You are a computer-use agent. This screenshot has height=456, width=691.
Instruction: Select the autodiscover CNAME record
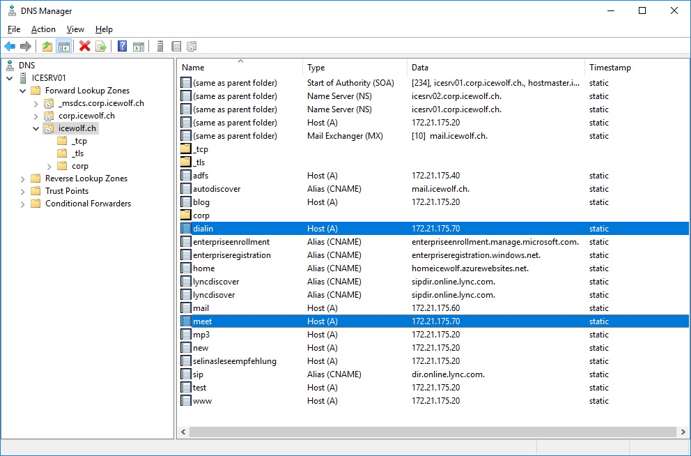[434, 189]
